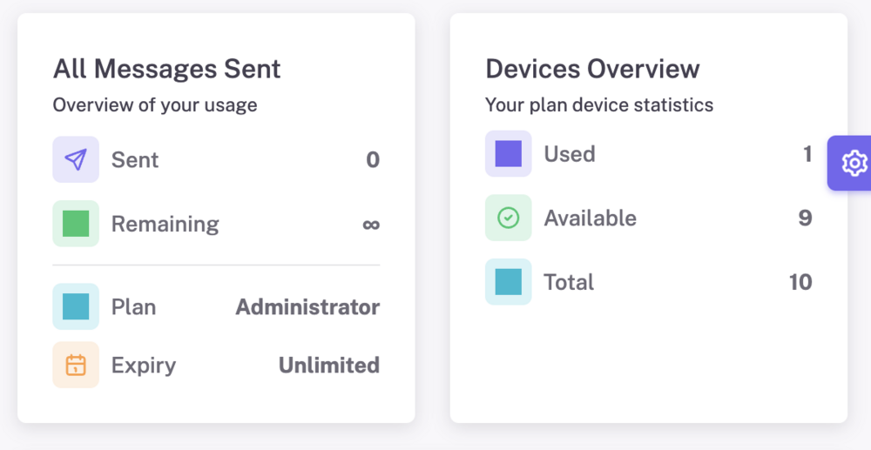Click the Sent messages count 0
The width and height of the screenshot is (871, 450).
pyautogui.click(x=373, y=160)
